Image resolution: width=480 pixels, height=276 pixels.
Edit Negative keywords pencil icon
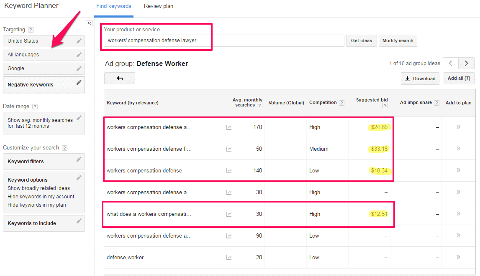(x=79, y=82)
